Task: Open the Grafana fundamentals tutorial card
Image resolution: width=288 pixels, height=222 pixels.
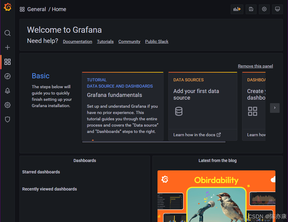Action: [x=123, y=106]
